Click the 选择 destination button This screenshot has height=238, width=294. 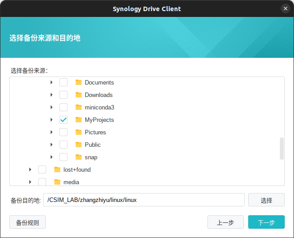[266, 200]
